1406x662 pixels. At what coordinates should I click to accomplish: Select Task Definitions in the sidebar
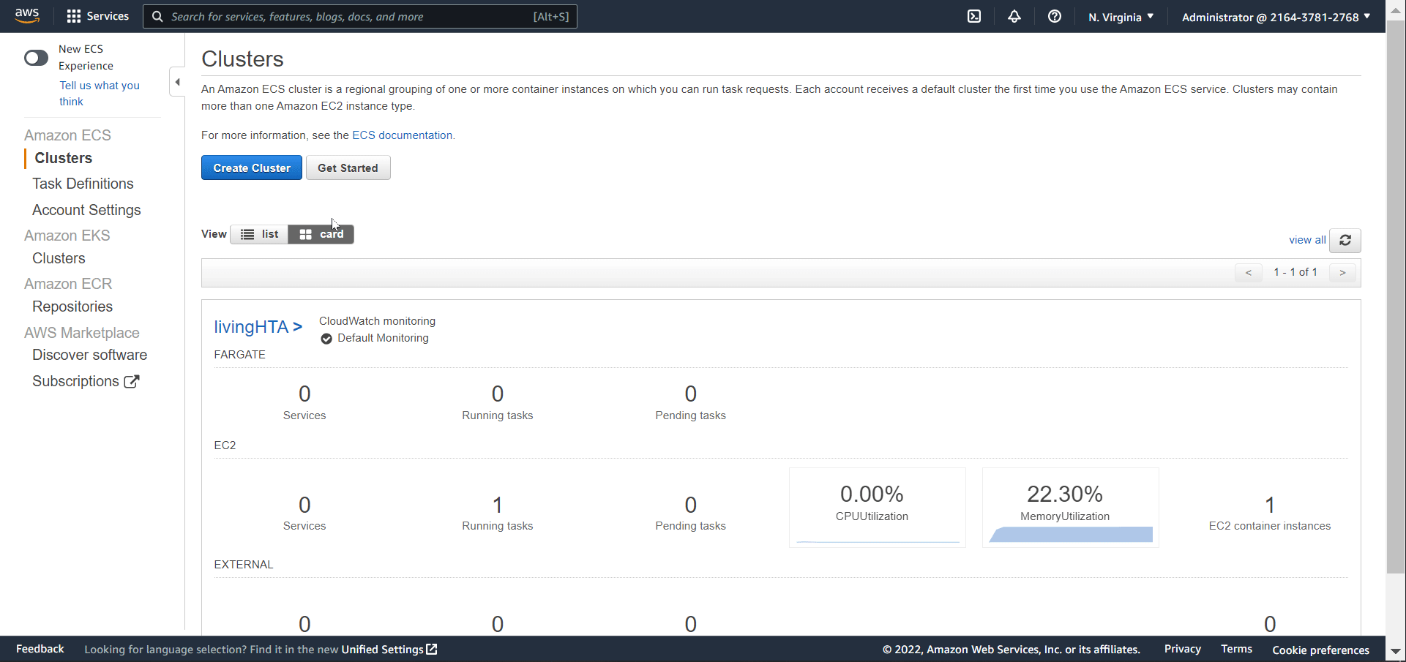83,184
